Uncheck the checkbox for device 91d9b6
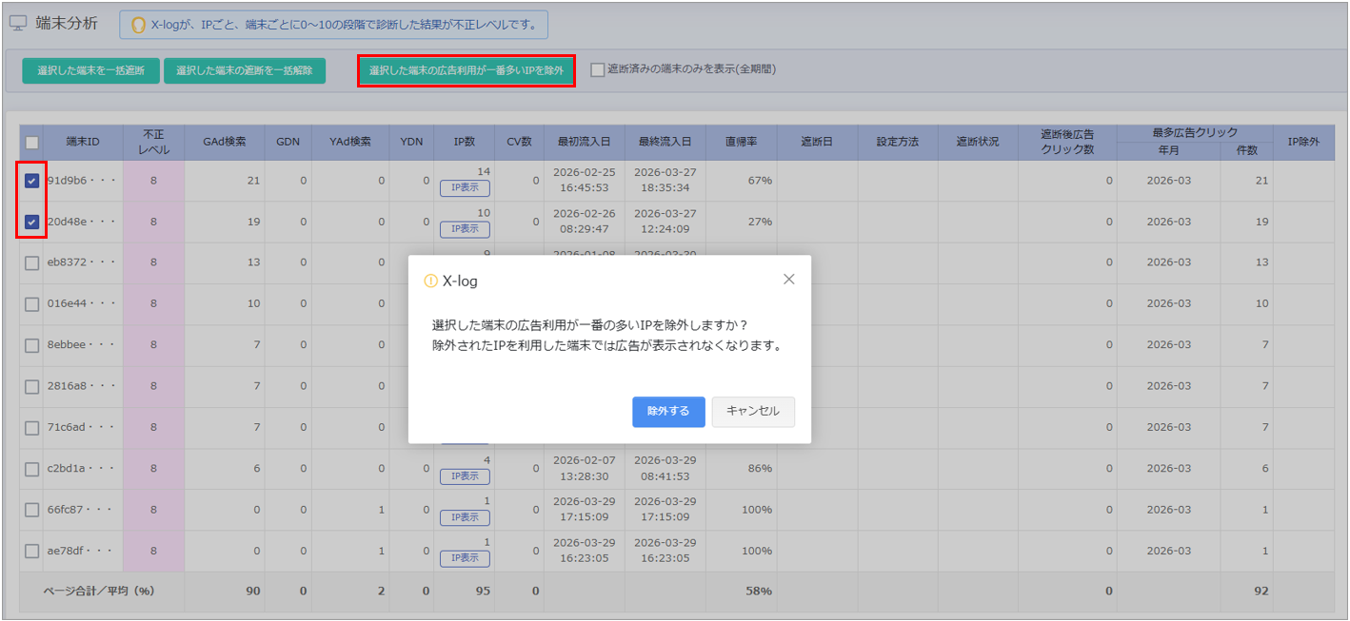This screenshot has height=621, width=1350. [31, 181]
